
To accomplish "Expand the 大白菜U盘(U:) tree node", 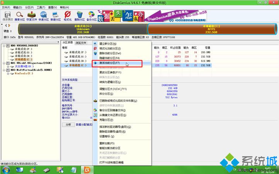I will coord(8,66).
